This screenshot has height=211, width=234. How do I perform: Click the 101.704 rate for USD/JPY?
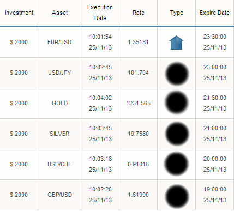[139, 73]
